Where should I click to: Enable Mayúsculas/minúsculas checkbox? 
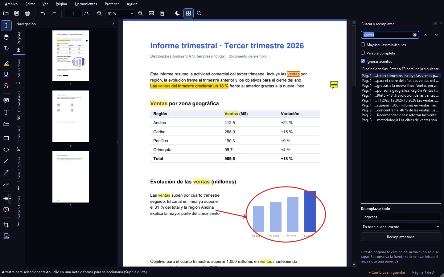pos(363,45)
